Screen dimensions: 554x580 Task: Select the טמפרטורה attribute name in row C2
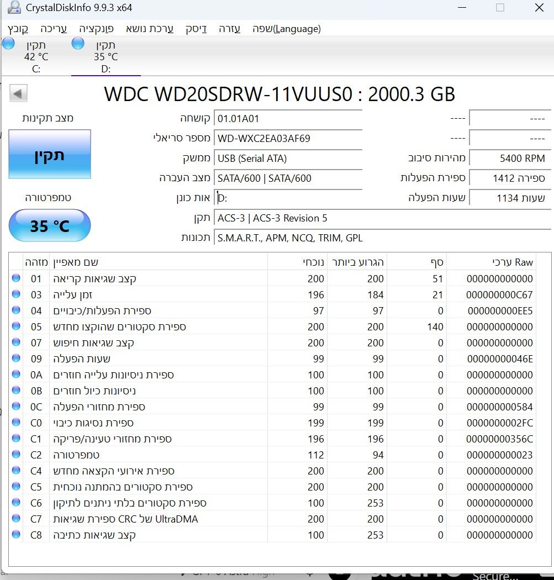[x=76, y=455]
